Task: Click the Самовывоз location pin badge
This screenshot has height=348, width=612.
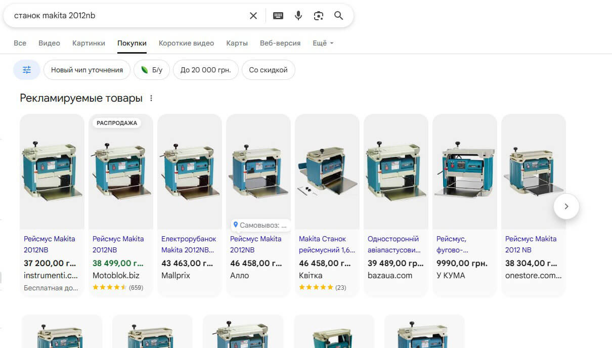Action: [258, 225]
